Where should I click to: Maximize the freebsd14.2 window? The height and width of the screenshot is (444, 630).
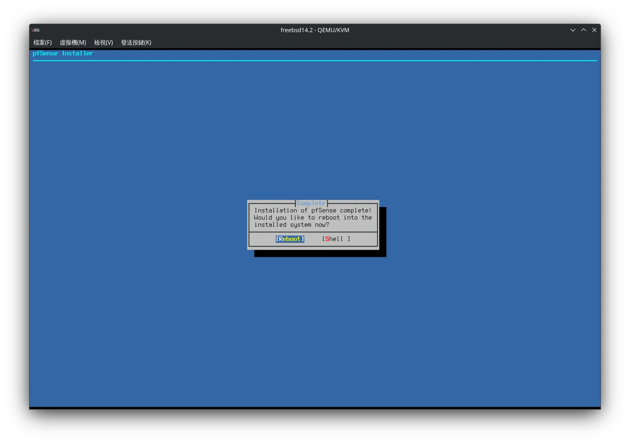[584, 30]
